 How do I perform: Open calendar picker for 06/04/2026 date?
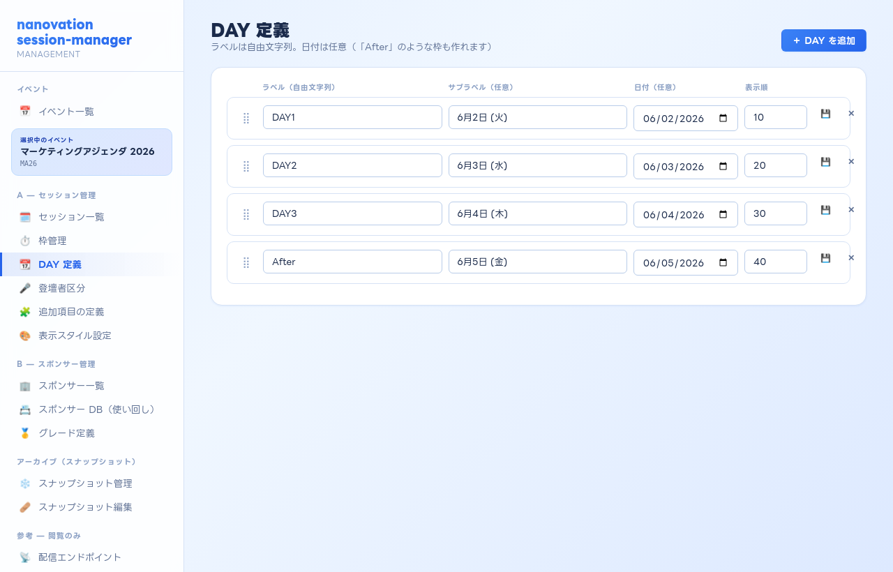(x=723, y=214)
